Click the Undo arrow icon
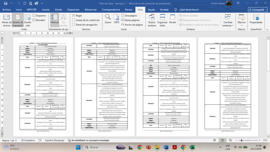Viewport: 270px width, 152px height. [x=12, y=3]
